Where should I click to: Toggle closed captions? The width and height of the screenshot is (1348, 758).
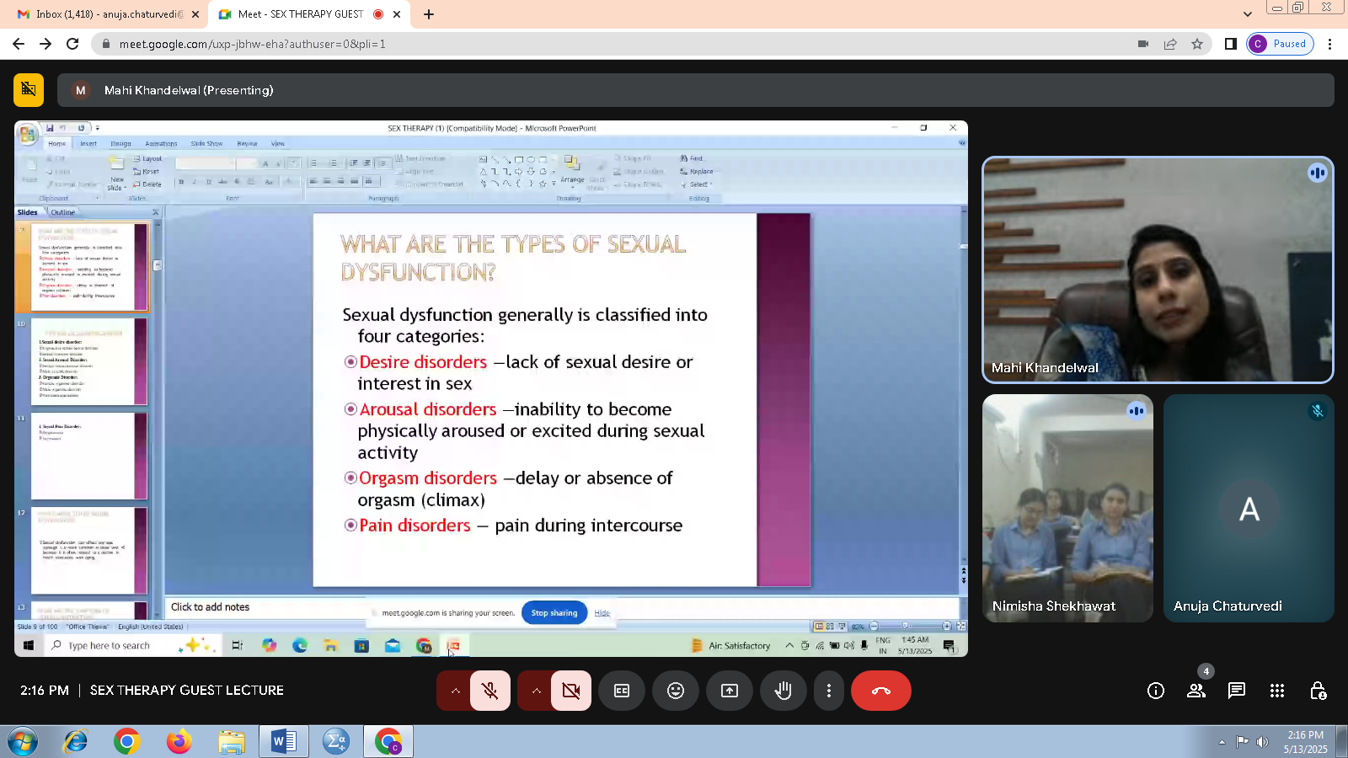[x=622, y=691]
